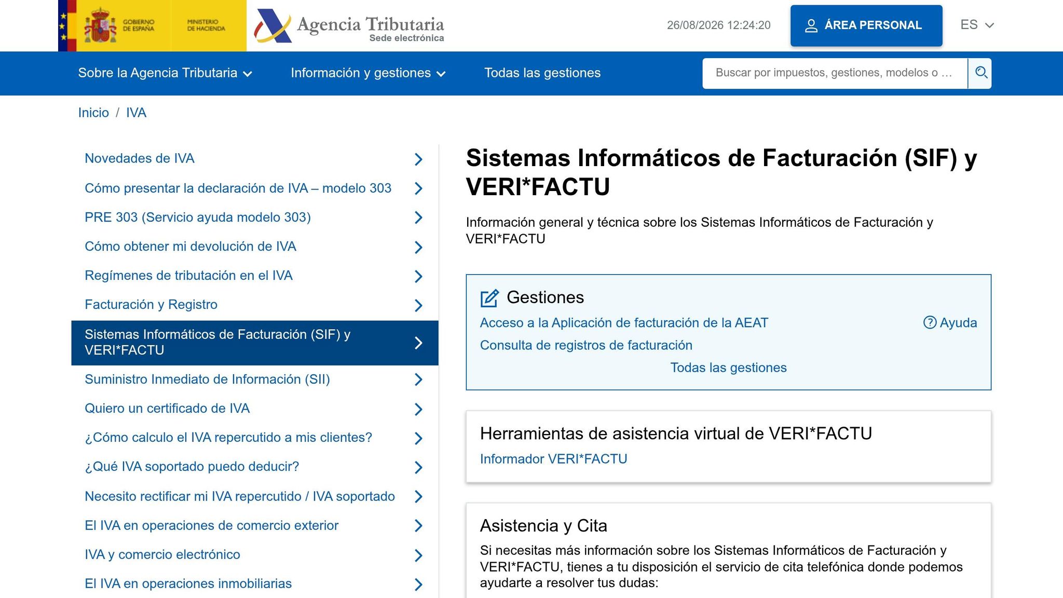Click chevron next to operaciones inmobiliarias

tap(419, 585)
